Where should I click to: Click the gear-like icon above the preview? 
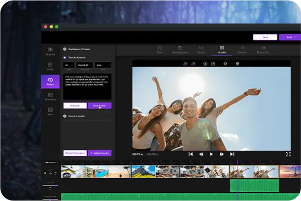pyautogui.click(x=225, y=64)
